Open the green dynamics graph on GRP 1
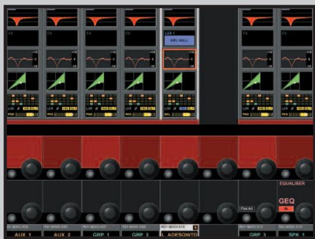Image resolution: width=315 pixels, height=239 pixels. click(101, 81)
